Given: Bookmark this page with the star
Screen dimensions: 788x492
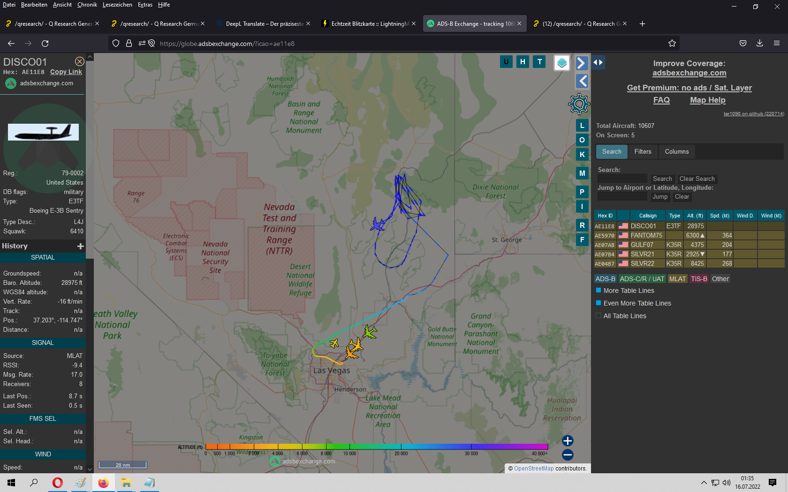Looking at the screenshot, I should (x=672, y=43).
